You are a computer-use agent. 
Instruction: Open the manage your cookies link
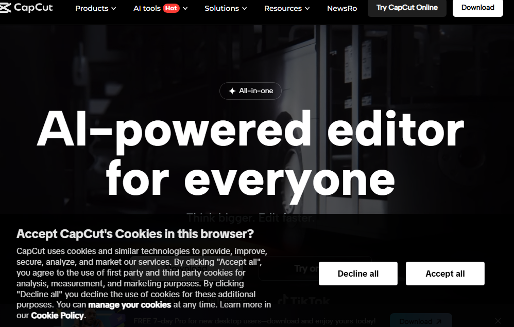130,305
